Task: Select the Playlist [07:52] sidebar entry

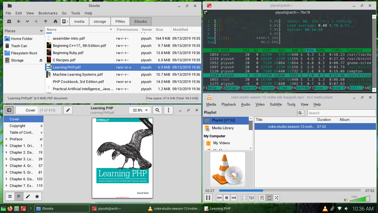Action: (x=226, y=120)
